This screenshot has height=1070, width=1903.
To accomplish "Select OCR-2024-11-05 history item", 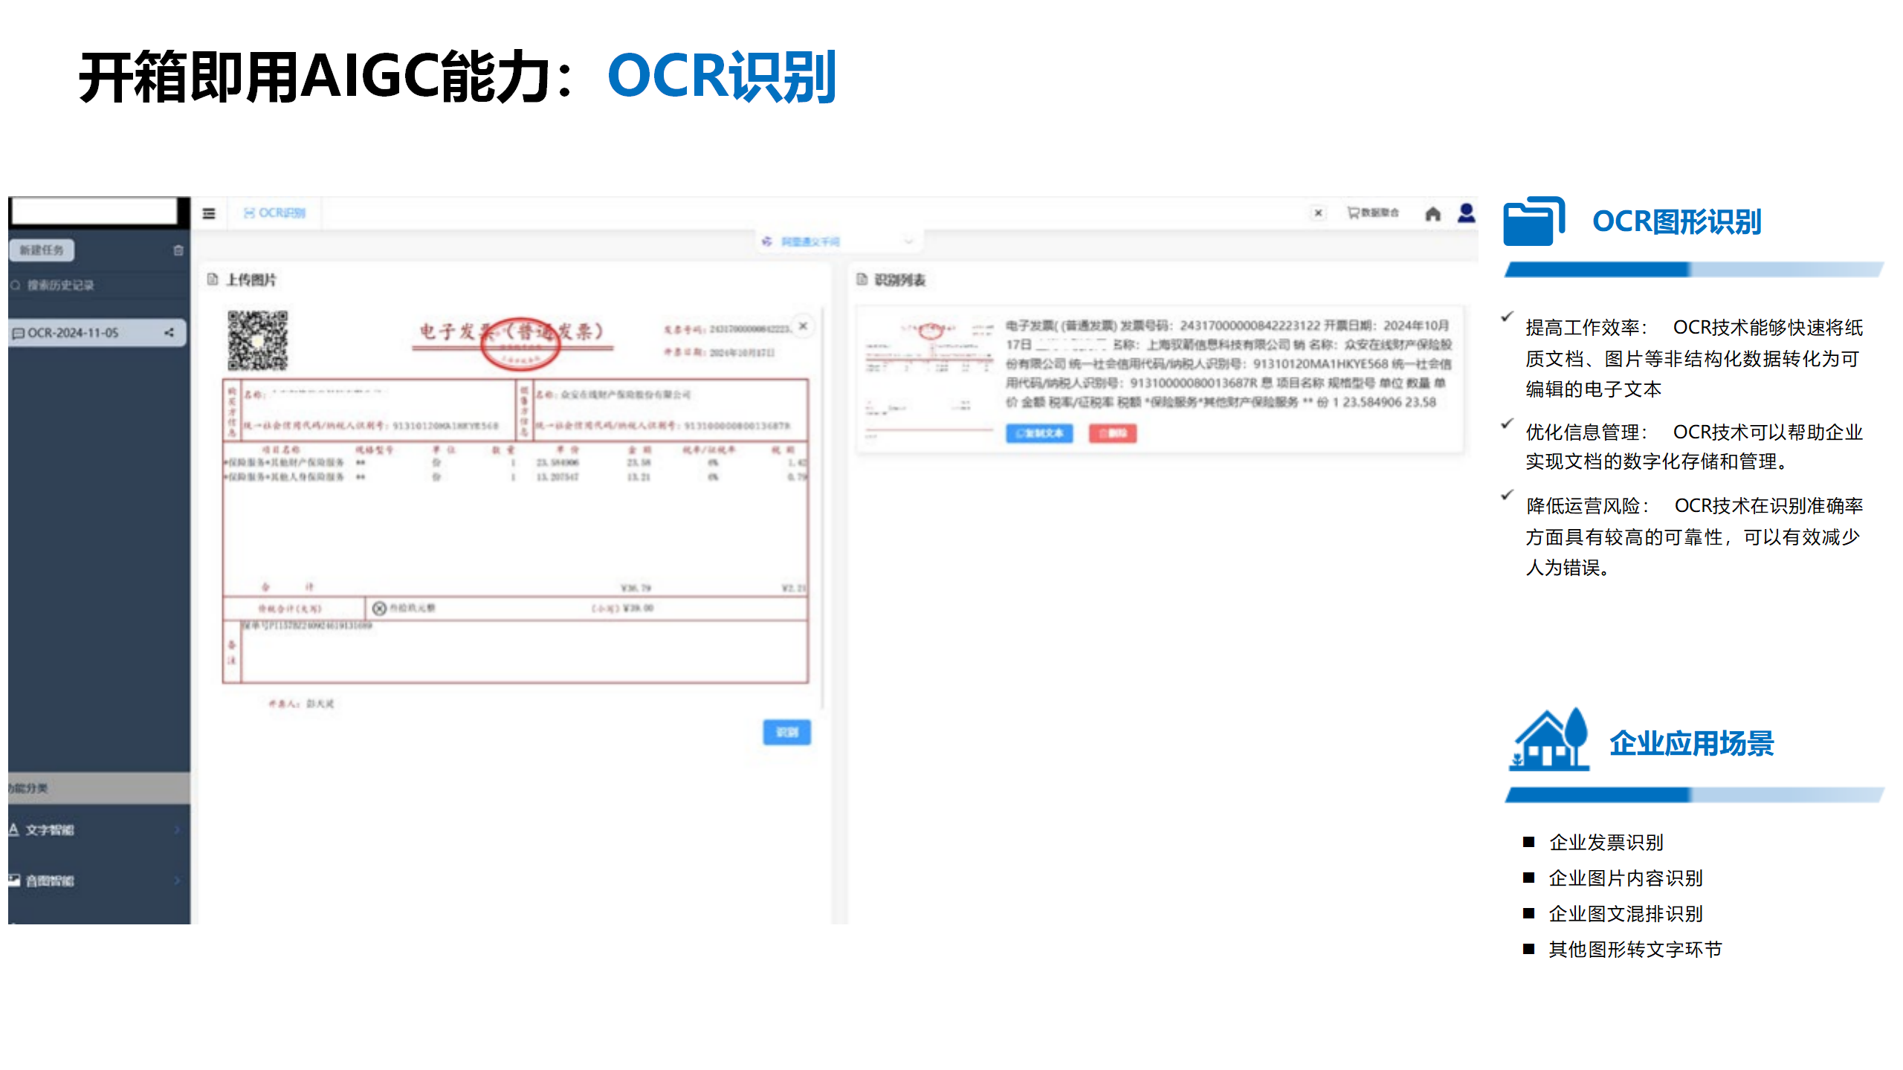I will click(x=73, y=333).
